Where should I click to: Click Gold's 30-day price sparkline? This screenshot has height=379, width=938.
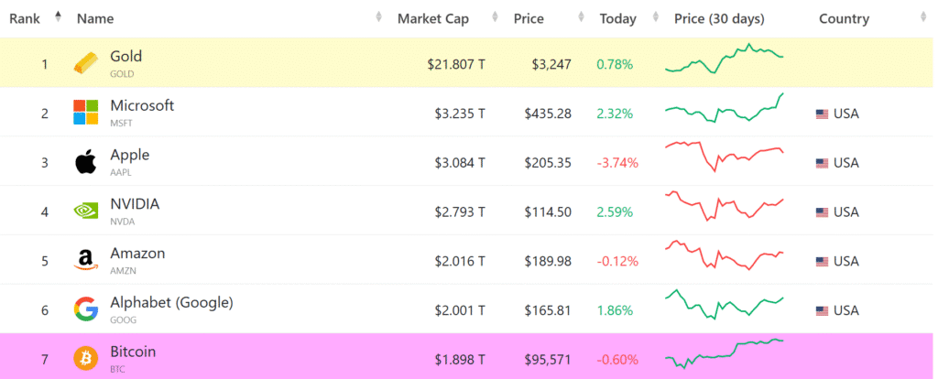coord(724,59)
